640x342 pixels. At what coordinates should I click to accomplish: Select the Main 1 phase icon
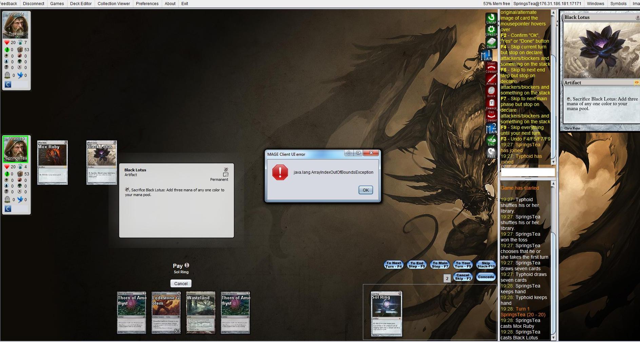click(487, 55)
